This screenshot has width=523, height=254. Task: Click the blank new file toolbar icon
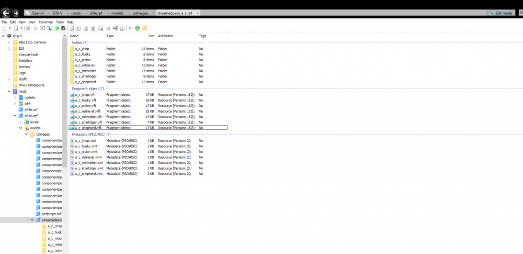(x=4, y=28)
